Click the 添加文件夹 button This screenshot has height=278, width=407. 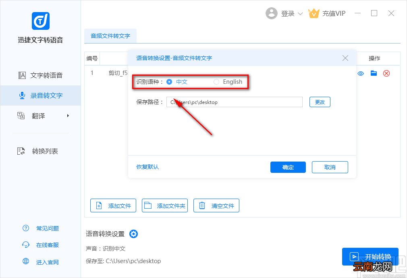click(165, 205)
